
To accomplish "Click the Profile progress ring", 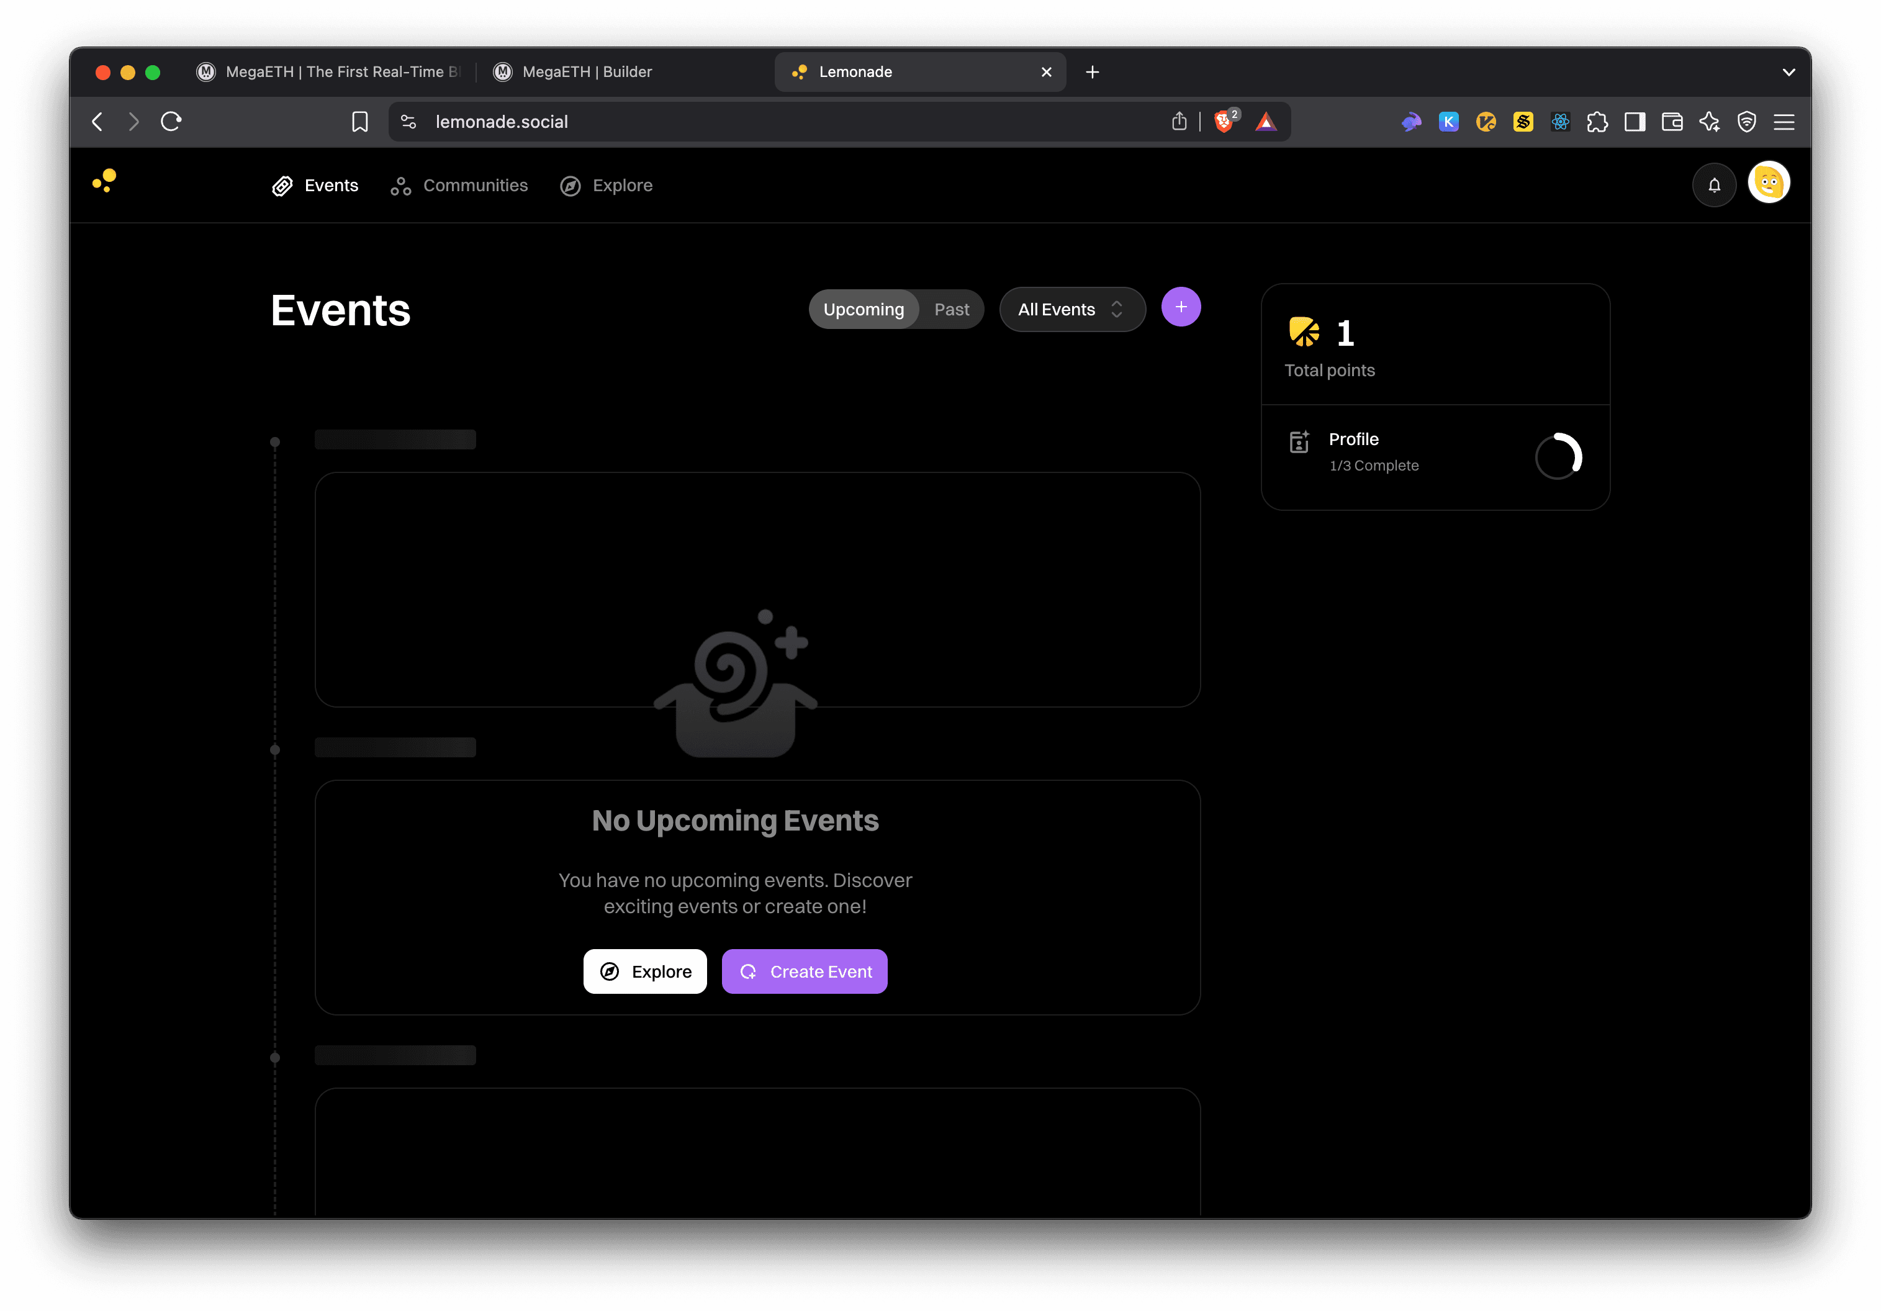I will pos(1558,456).
